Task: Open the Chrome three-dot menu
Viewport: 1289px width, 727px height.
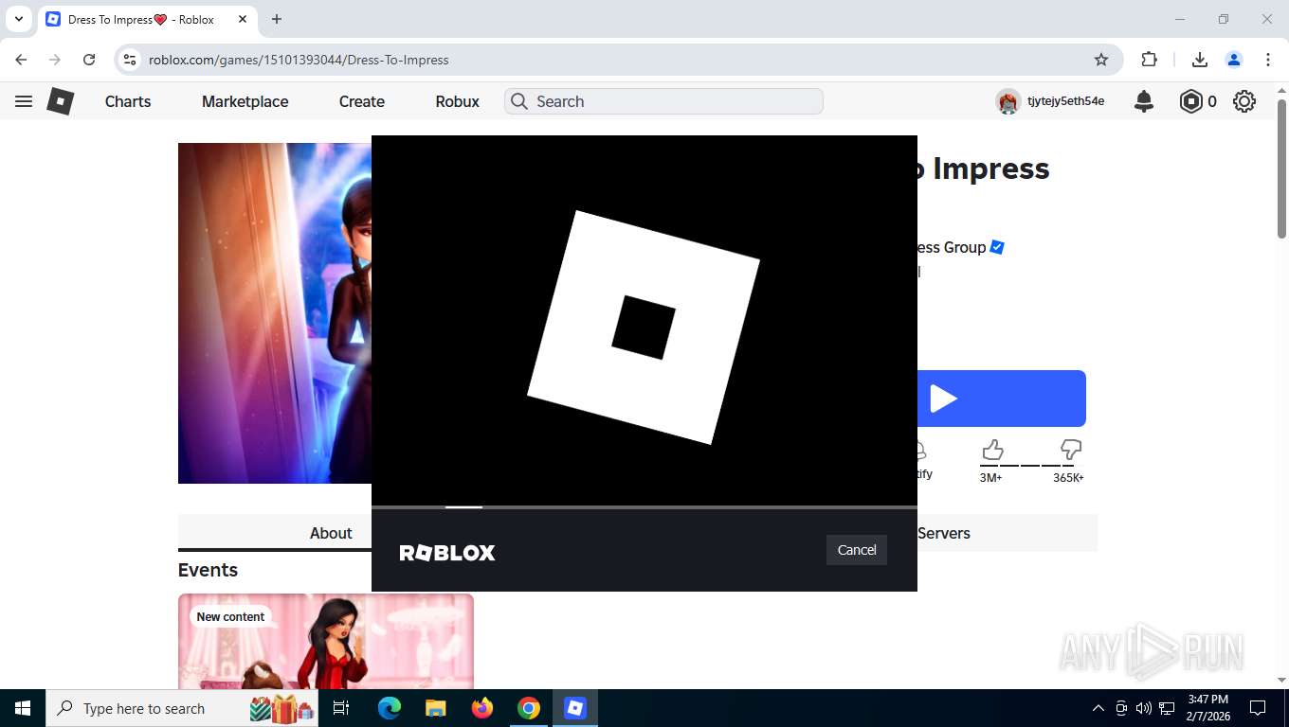Action: pos(1268,60)
